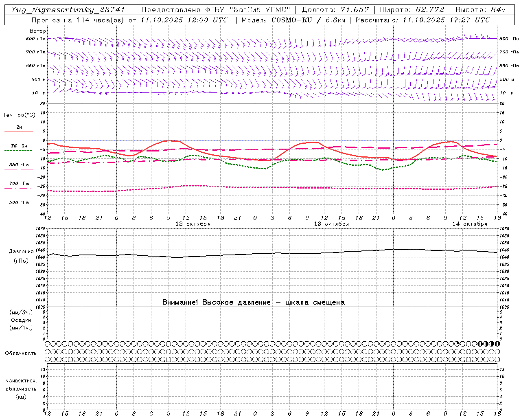This screenshot has width=521, height=417.
Task: Click the computed time 11.10.2025 17:27 UTC
Action: coord(446,20)
